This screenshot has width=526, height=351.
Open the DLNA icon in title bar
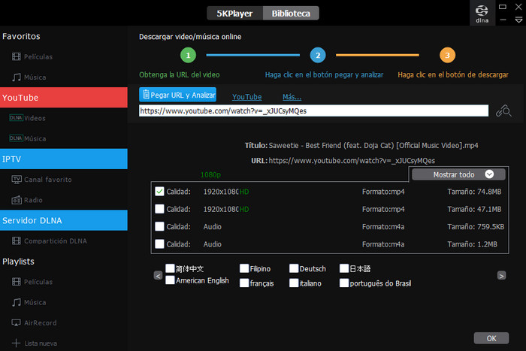[482, 14]
